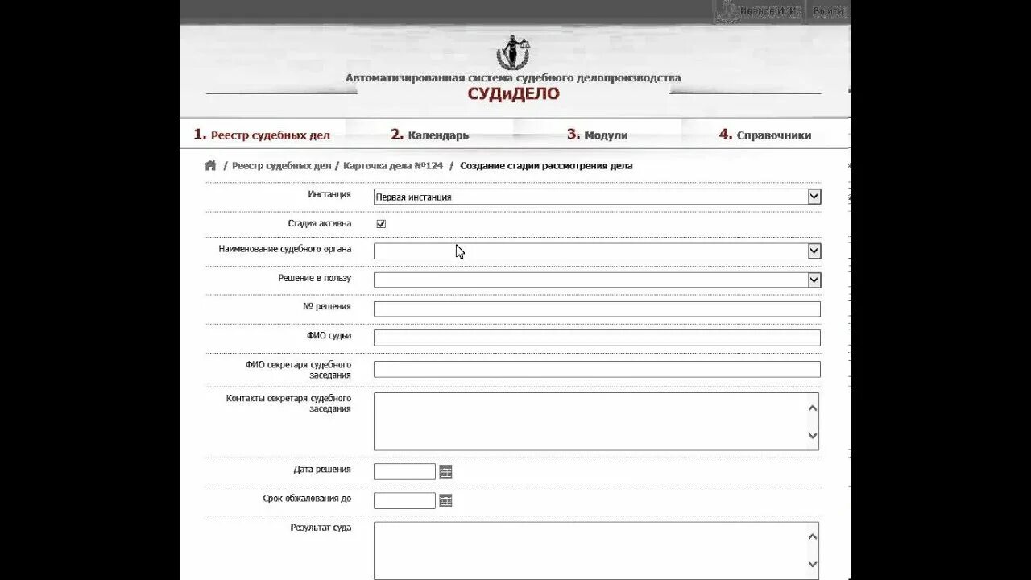Screen dimensions: 1031x580
Task: Click into the ФИО судьи field
Action: [597, 338]
